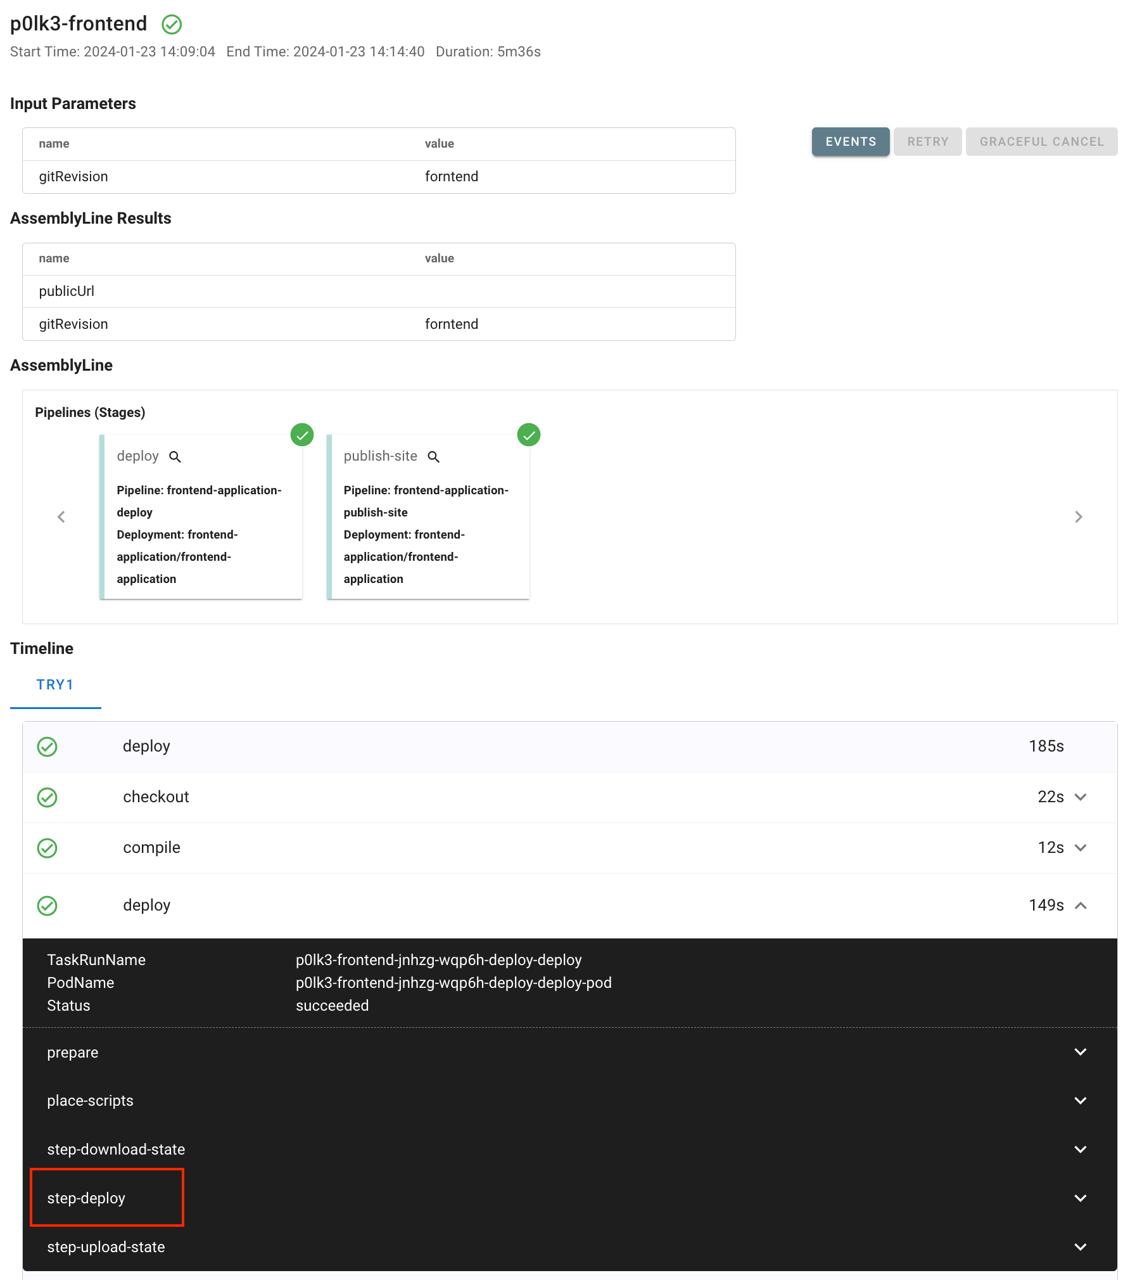Expand the step-deploy log section
This screenshot has height=1280, width=1135.
coord(1081,1198)
